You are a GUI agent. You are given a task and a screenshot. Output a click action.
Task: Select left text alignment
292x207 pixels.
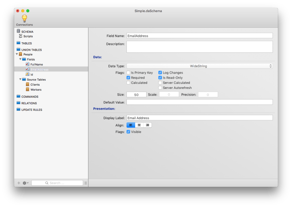point(131,125)
